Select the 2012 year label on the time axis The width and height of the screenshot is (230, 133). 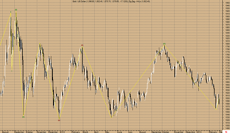63,132
